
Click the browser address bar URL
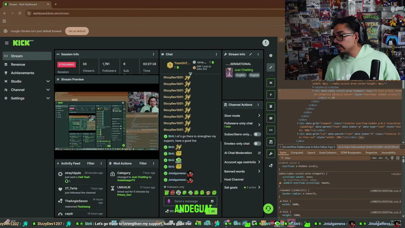pos(51,13)
